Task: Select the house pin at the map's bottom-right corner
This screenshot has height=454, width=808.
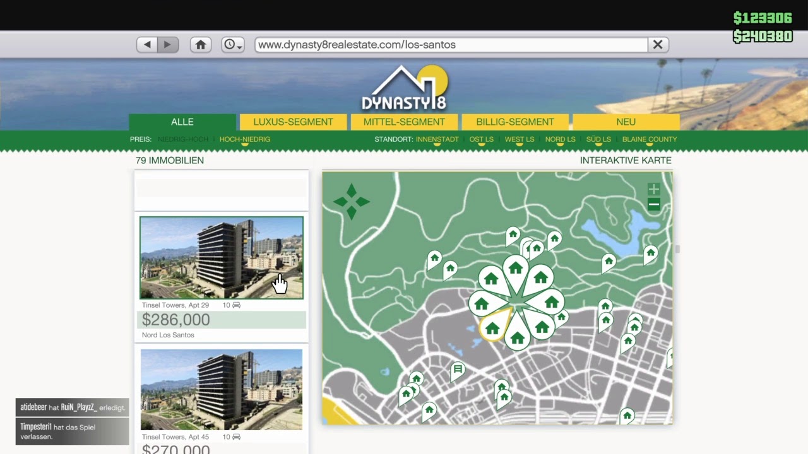Action: point(627,416)
